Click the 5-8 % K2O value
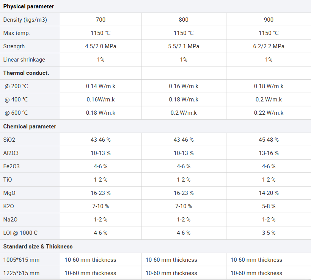The width and height of the screenshot is (311, 280). click(x=269, y=206)
